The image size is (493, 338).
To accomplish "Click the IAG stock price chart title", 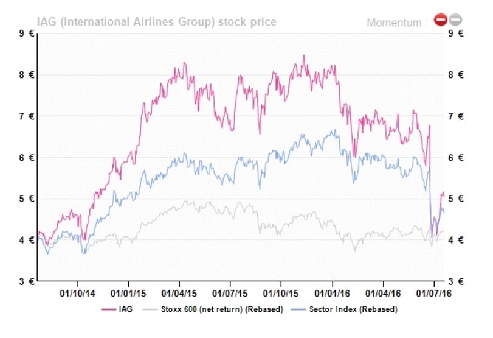I will [157, 22].
